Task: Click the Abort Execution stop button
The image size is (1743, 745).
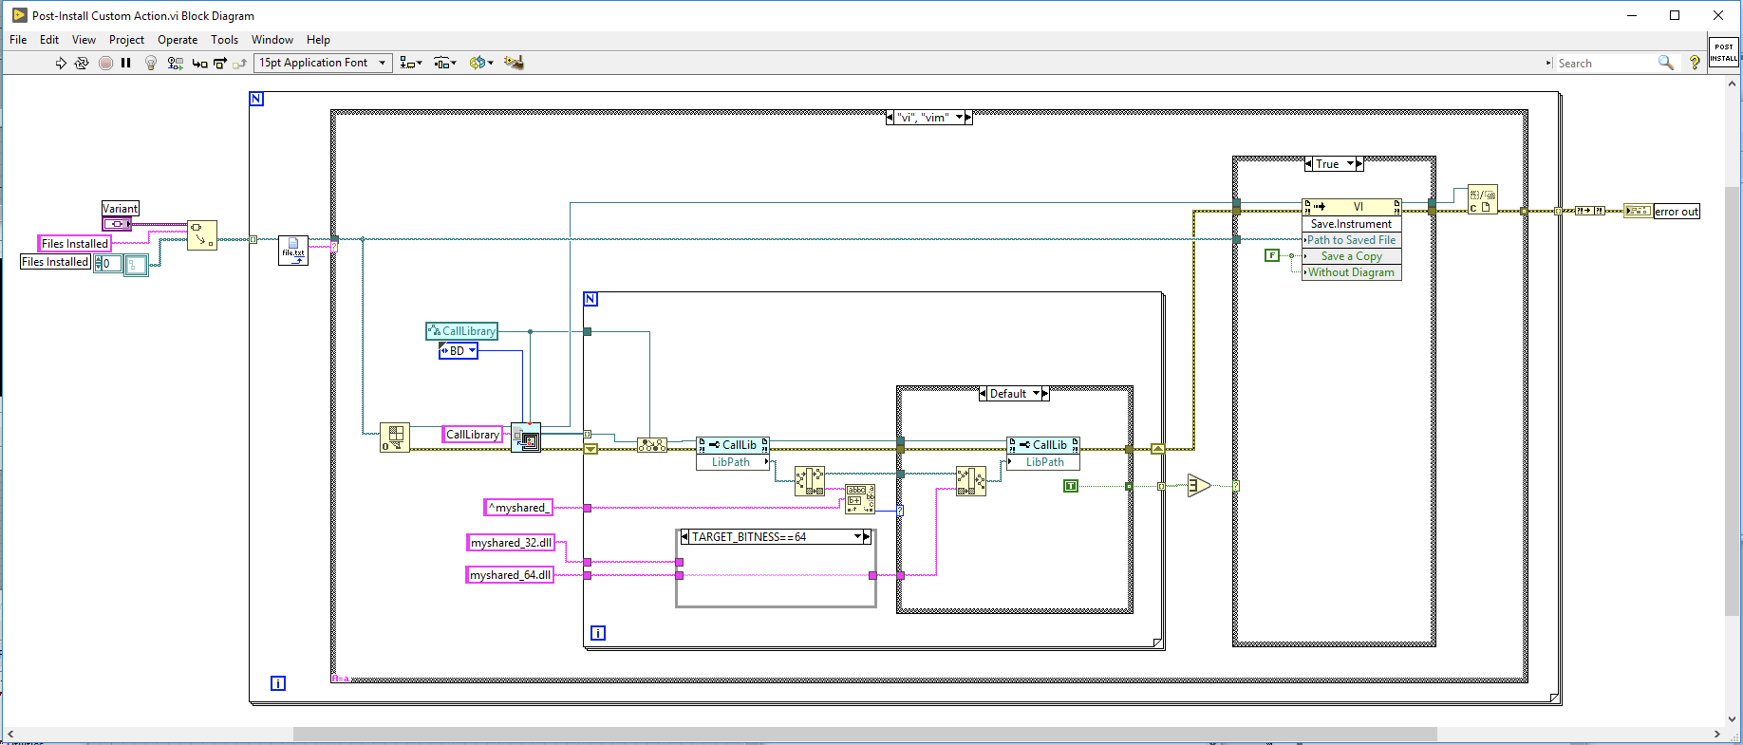Action: pos(105,63)
